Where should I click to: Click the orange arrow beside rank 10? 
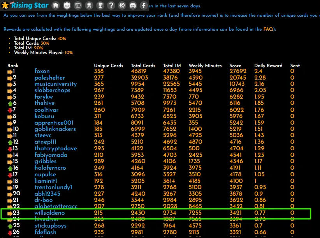pos(10,130)
